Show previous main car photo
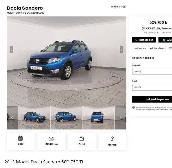 click(11, 50)
